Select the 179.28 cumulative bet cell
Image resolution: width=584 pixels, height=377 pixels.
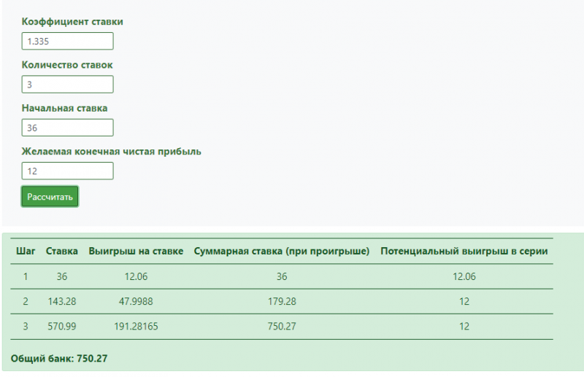pos(282,301)
